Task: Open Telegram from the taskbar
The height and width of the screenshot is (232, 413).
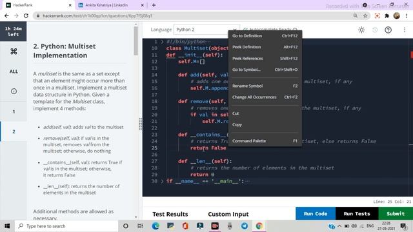Action: coord(245,226)
